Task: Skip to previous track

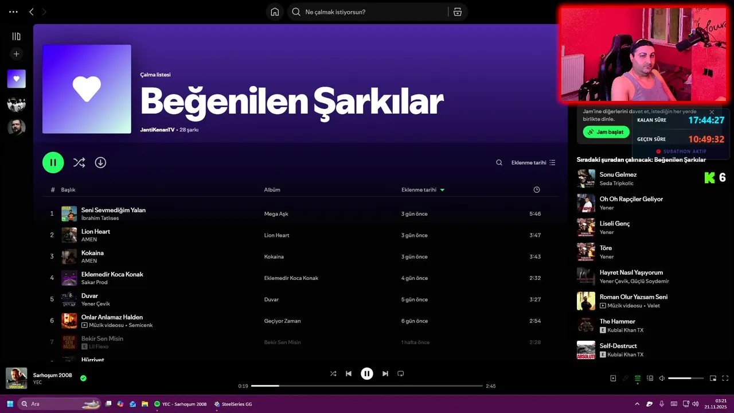Action: point(348,373)
